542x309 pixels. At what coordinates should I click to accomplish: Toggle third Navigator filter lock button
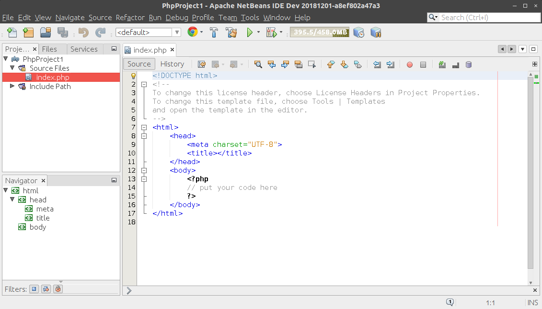coord(58,289)
